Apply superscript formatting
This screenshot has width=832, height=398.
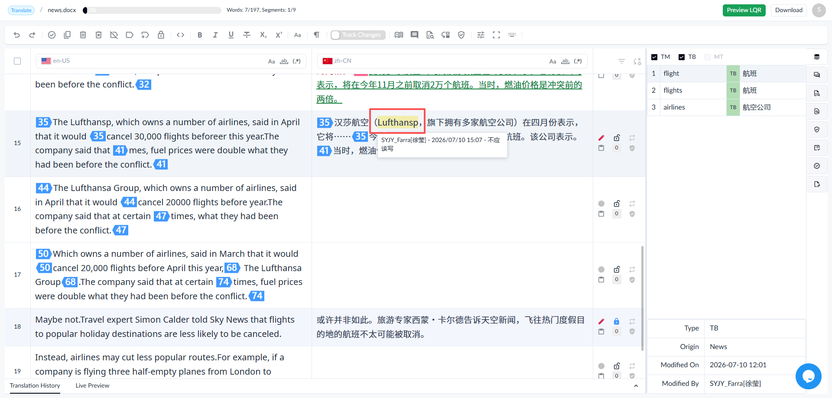[279, 35]
